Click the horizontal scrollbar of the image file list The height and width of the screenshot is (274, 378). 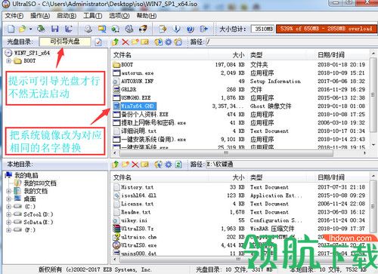tap(226, 153)
